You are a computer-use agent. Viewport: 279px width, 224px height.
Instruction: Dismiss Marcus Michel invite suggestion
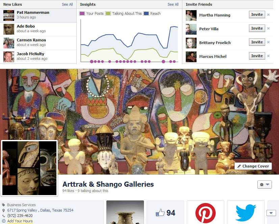click(x=268, y=56)
